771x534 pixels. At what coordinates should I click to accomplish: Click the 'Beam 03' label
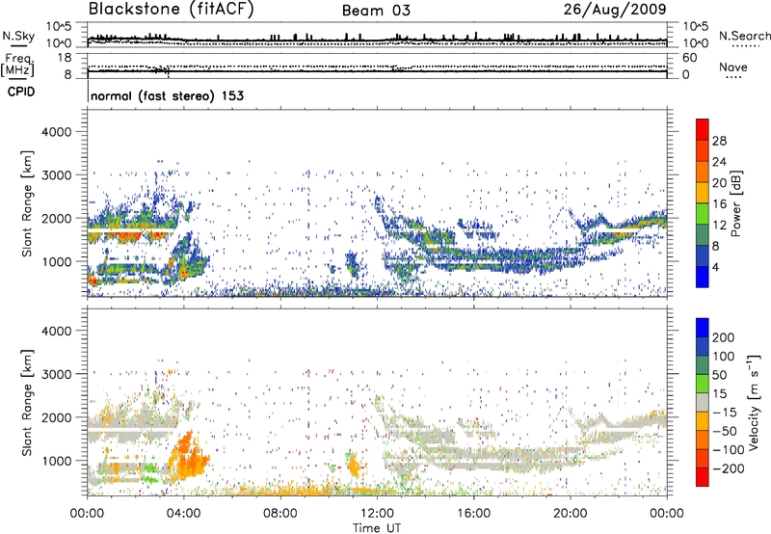(x=376, y=11)
